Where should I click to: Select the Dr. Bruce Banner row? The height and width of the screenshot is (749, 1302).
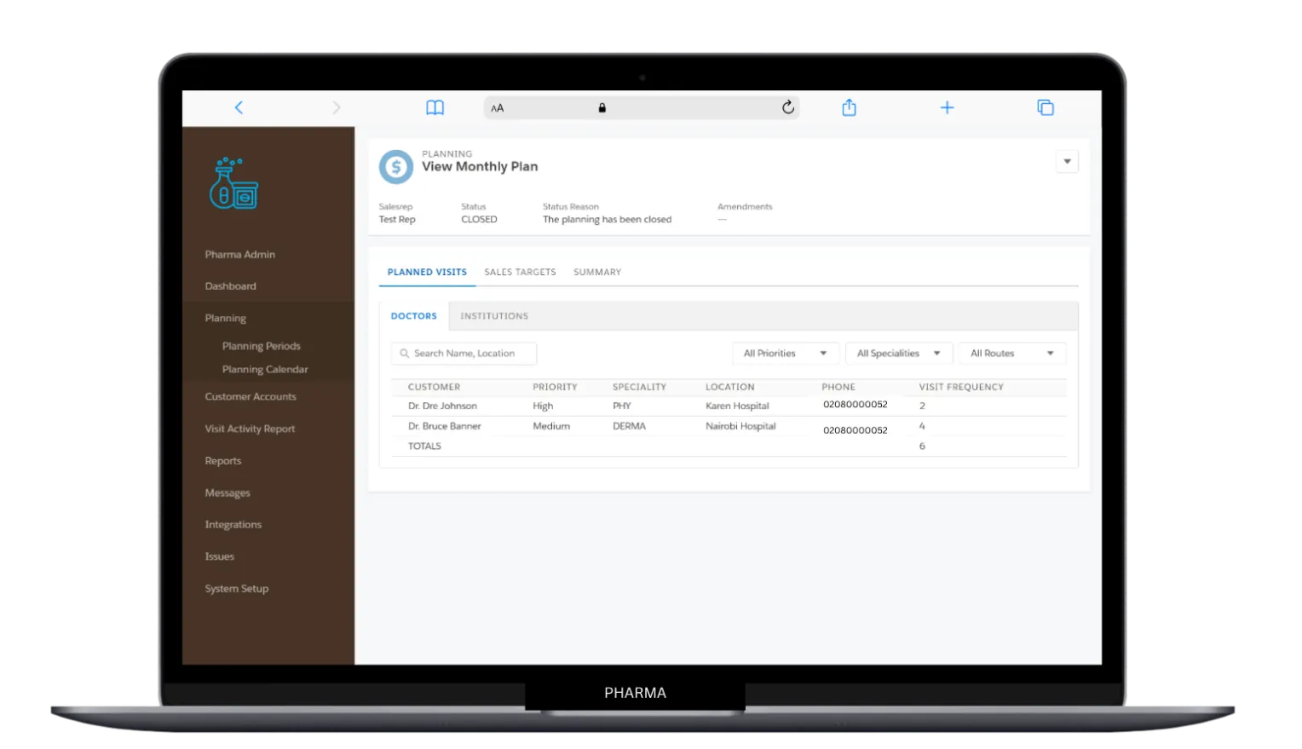coord(445,426)
